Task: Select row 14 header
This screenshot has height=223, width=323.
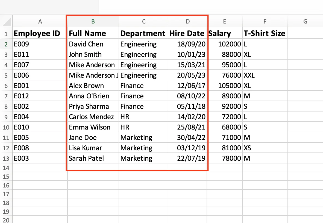Action: tap(6, 168)
